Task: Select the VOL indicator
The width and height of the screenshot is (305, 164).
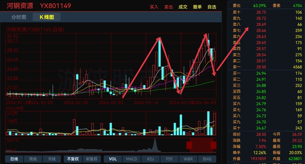Action: [113, 159]
